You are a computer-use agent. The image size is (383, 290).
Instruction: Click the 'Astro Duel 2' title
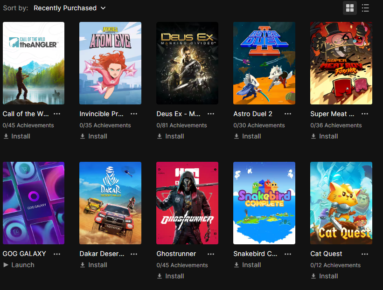[253, 114]
